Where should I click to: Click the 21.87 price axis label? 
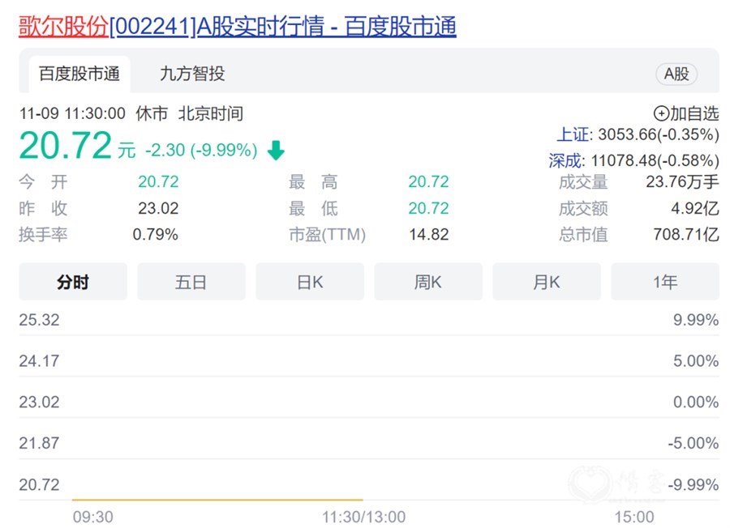pyautogui.click(x=39, y=443)
